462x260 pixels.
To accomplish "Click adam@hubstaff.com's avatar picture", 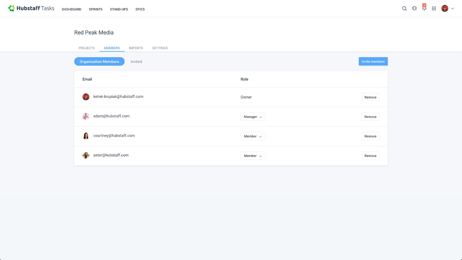I will click(x=86, y=116).
